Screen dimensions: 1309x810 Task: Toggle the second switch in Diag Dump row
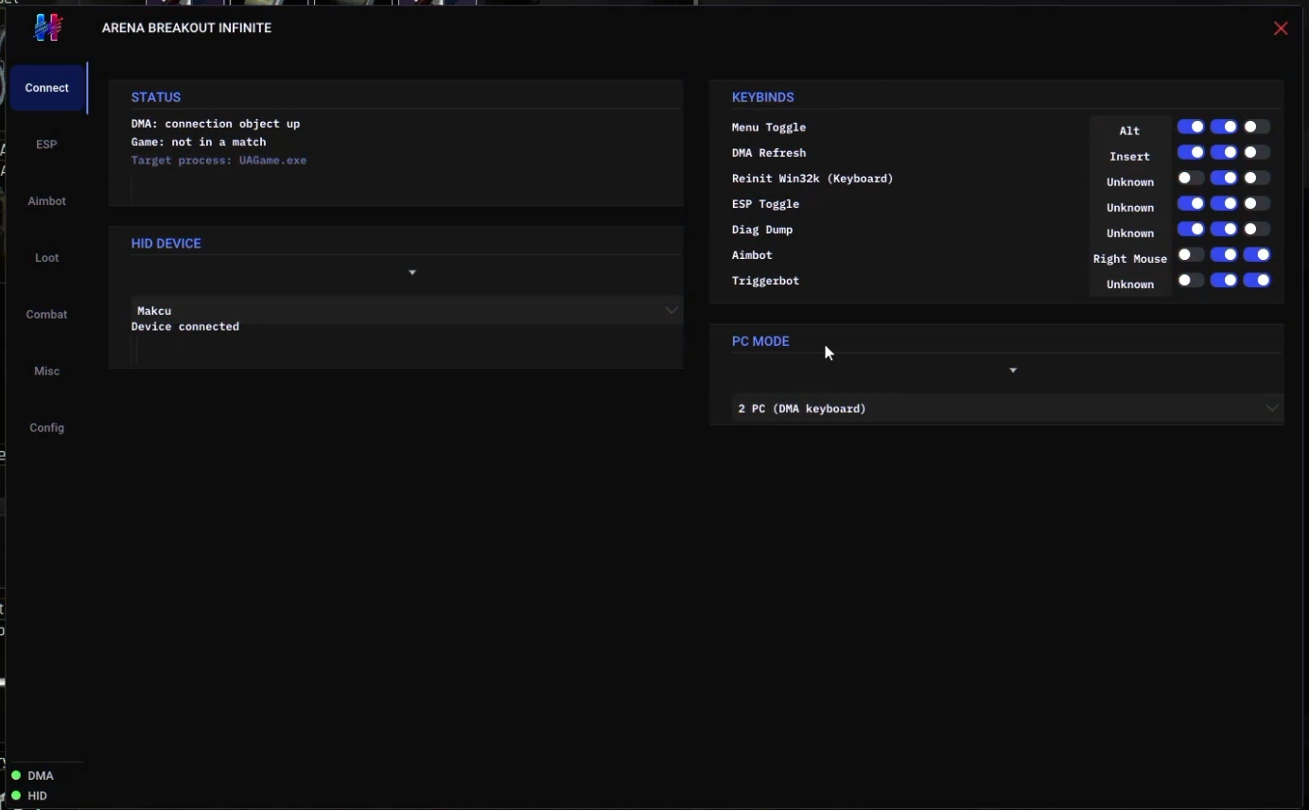(x=1224, y=229)
